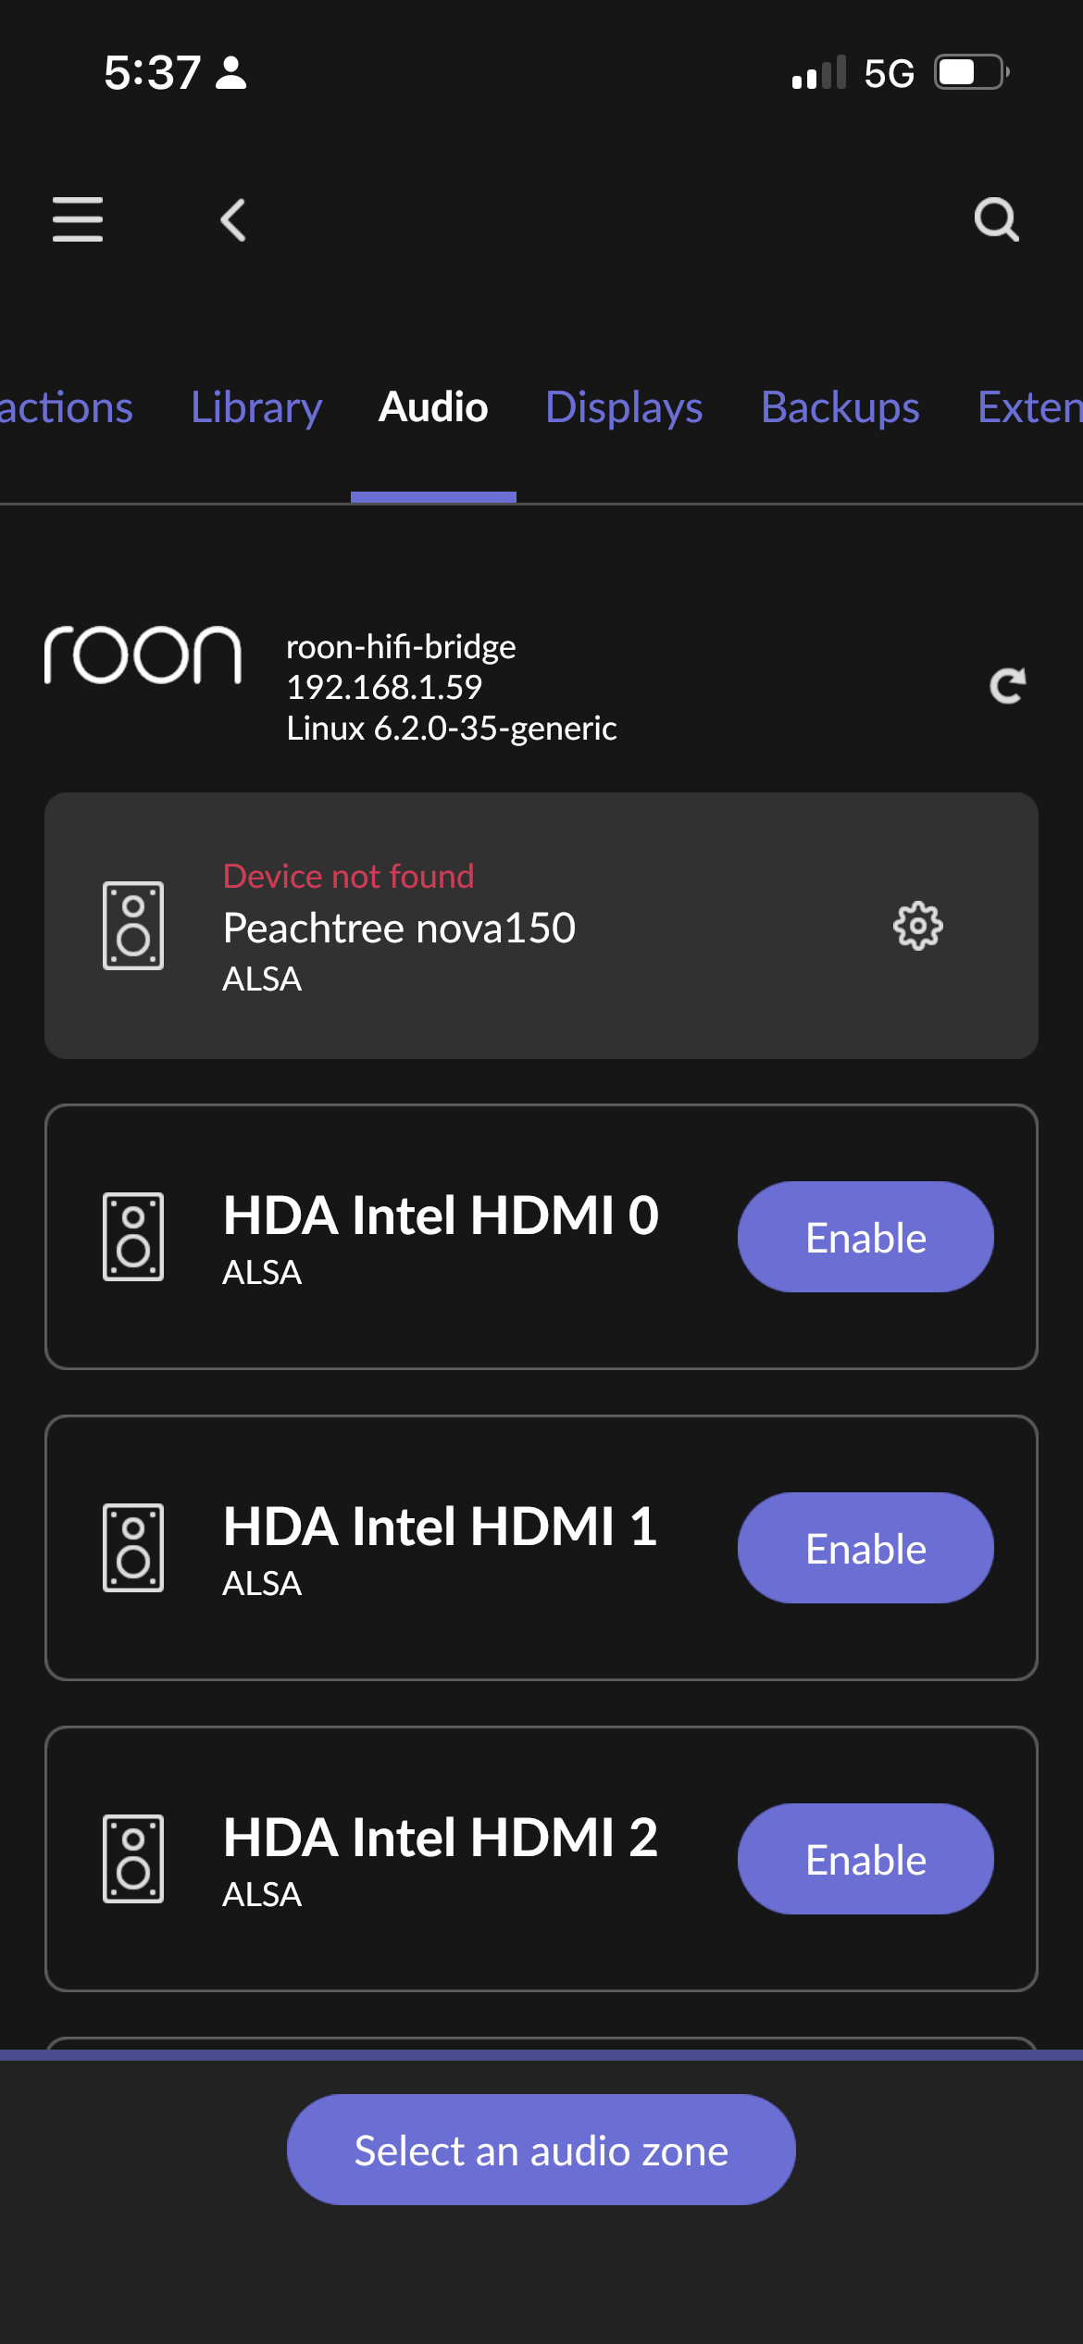Open the Library tab
Image resolution: width=1083 pixels, height=2344 pixels.
pos(256,407)
